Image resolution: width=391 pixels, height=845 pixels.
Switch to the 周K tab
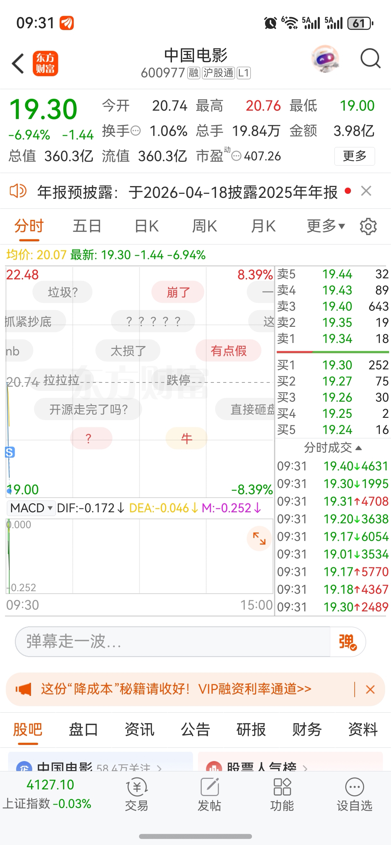pyautogui.click(x=204, y=226)
